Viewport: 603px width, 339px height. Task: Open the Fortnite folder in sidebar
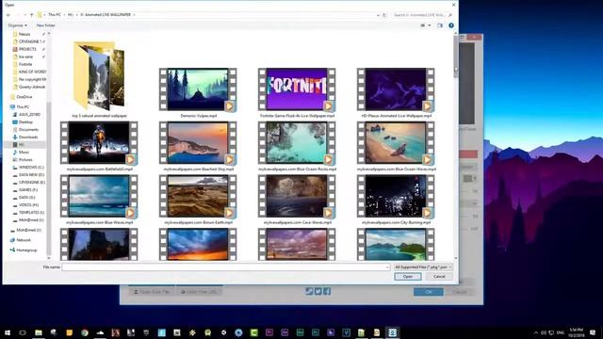click(x=25, y=64)
